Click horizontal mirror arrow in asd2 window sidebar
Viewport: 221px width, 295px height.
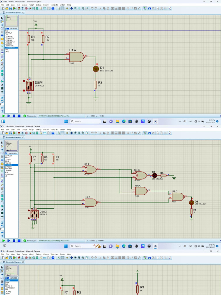2,108
